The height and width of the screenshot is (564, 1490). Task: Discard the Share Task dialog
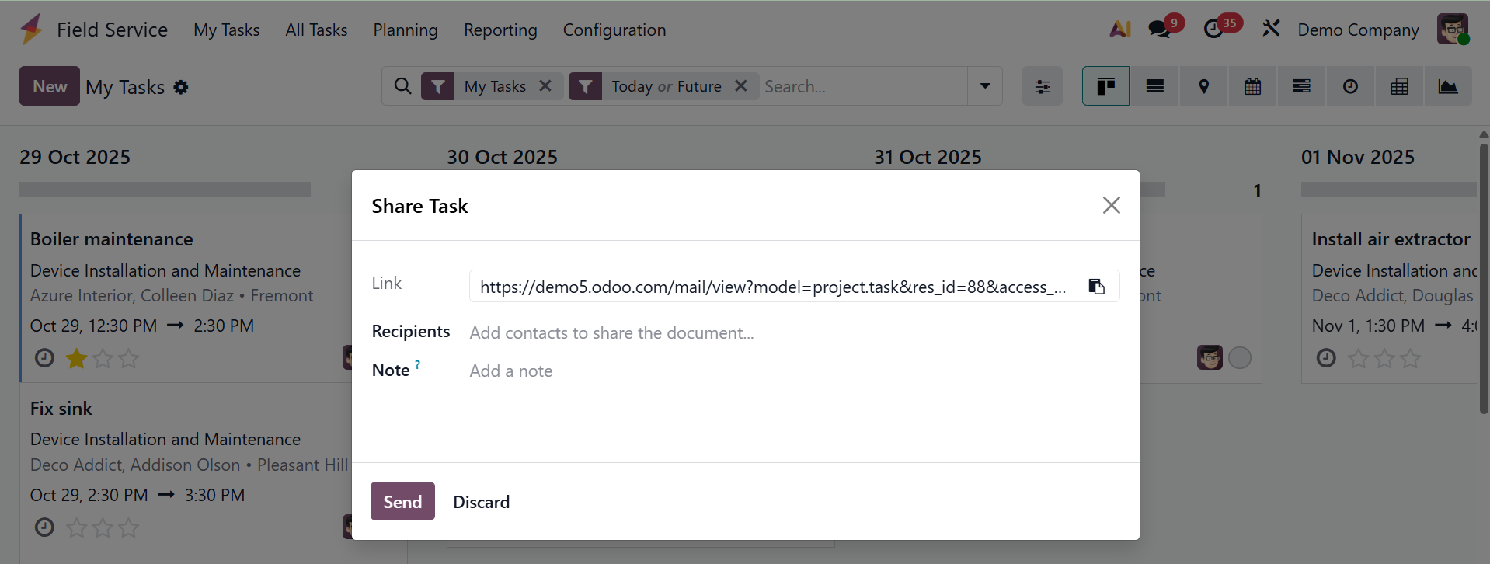click(x=481, y=502)
